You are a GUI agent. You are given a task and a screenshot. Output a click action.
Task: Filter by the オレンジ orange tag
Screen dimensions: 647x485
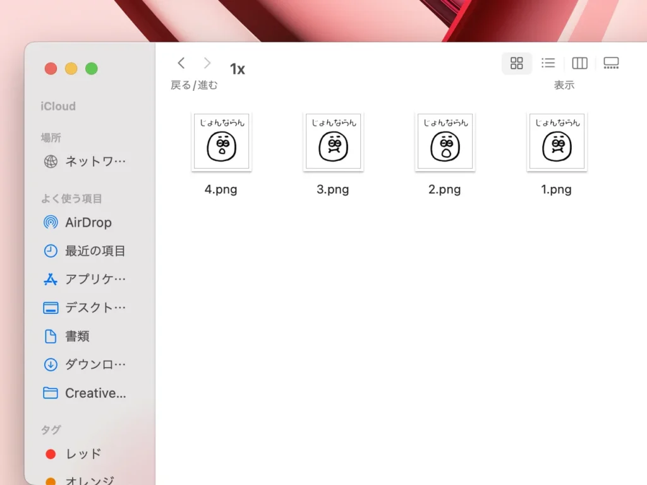click(x=89, y=481)
